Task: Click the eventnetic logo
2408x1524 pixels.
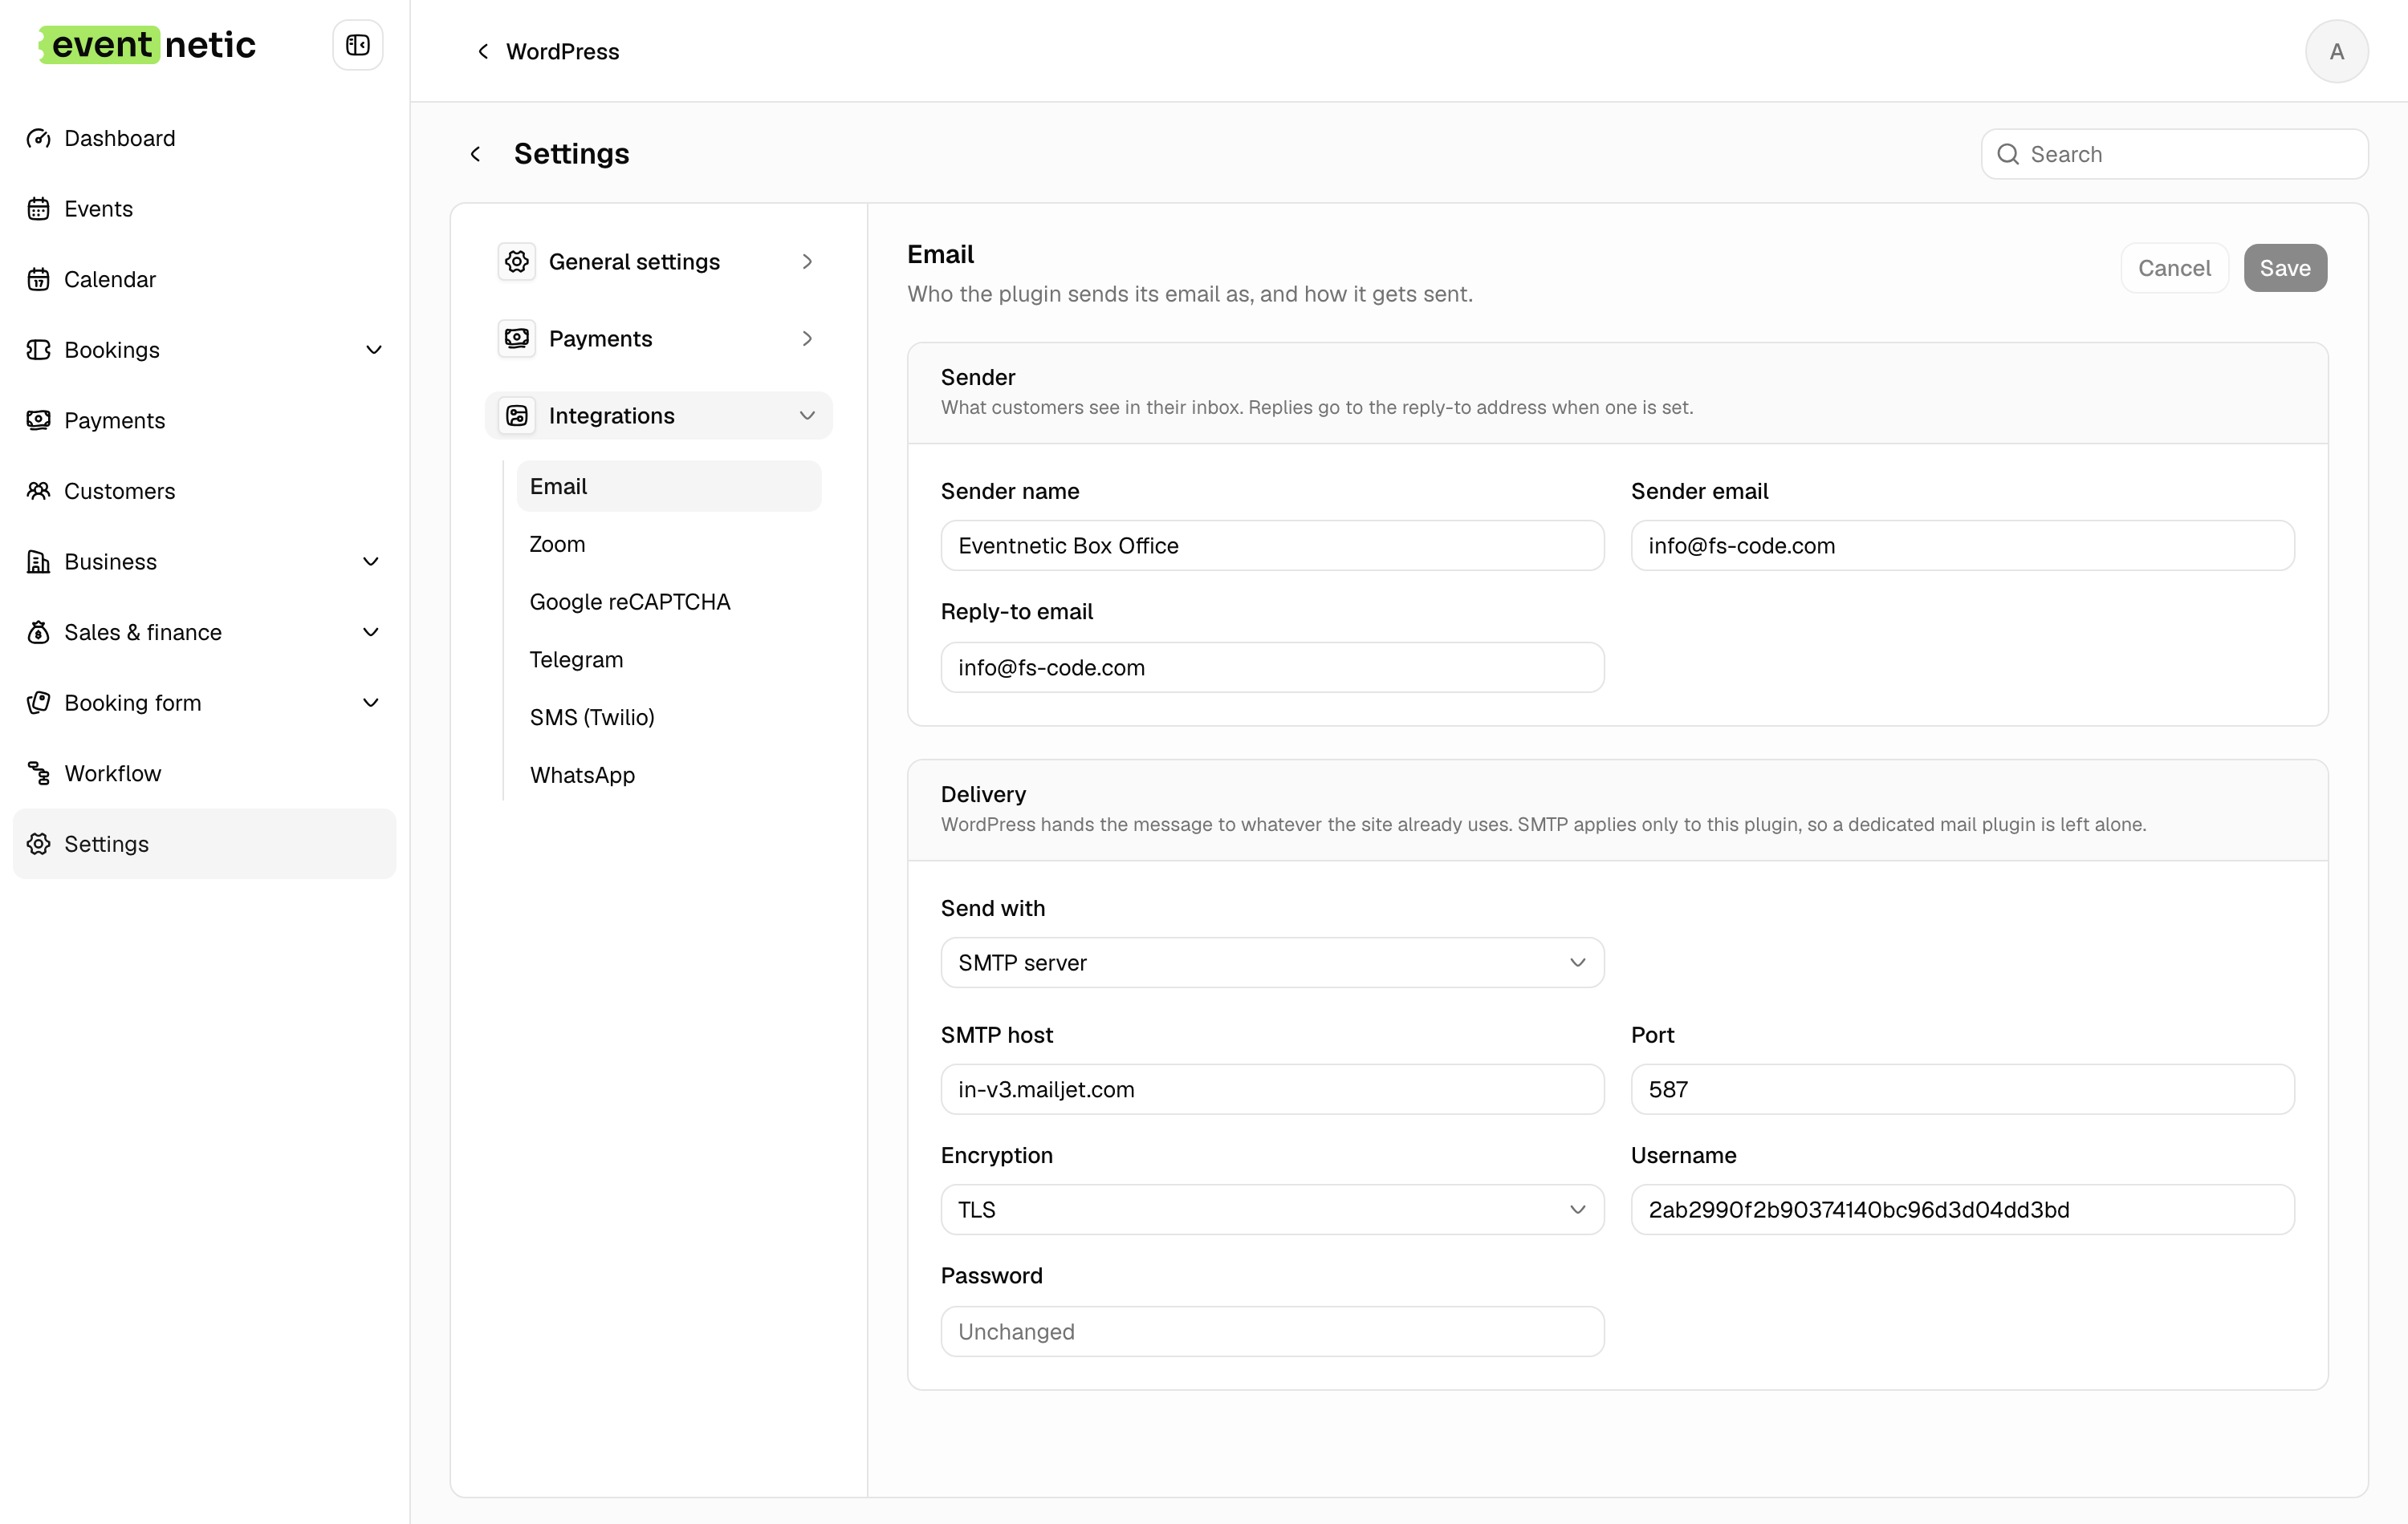Action: pyautogui.click(x=147, y=45)
